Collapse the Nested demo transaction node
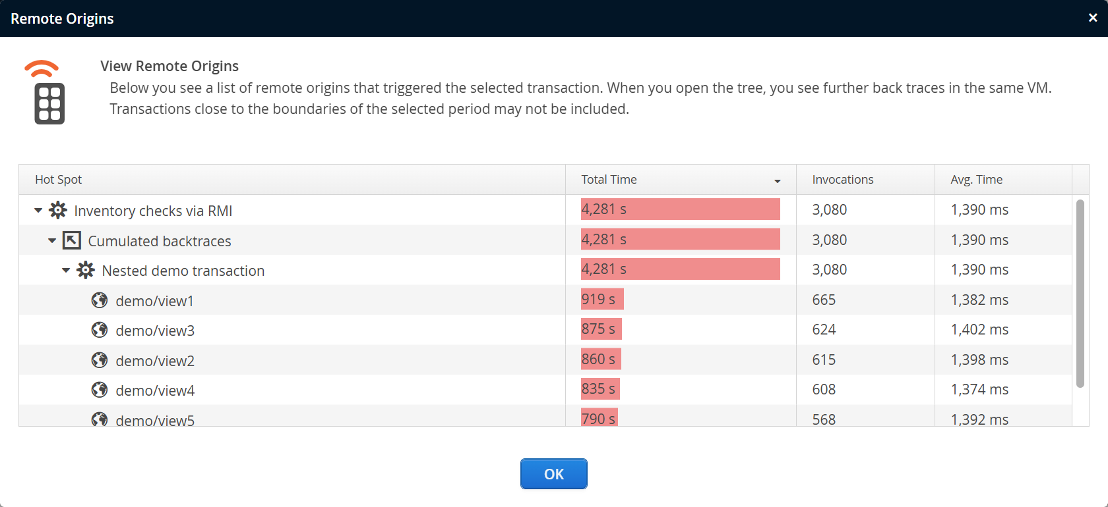 66,271
